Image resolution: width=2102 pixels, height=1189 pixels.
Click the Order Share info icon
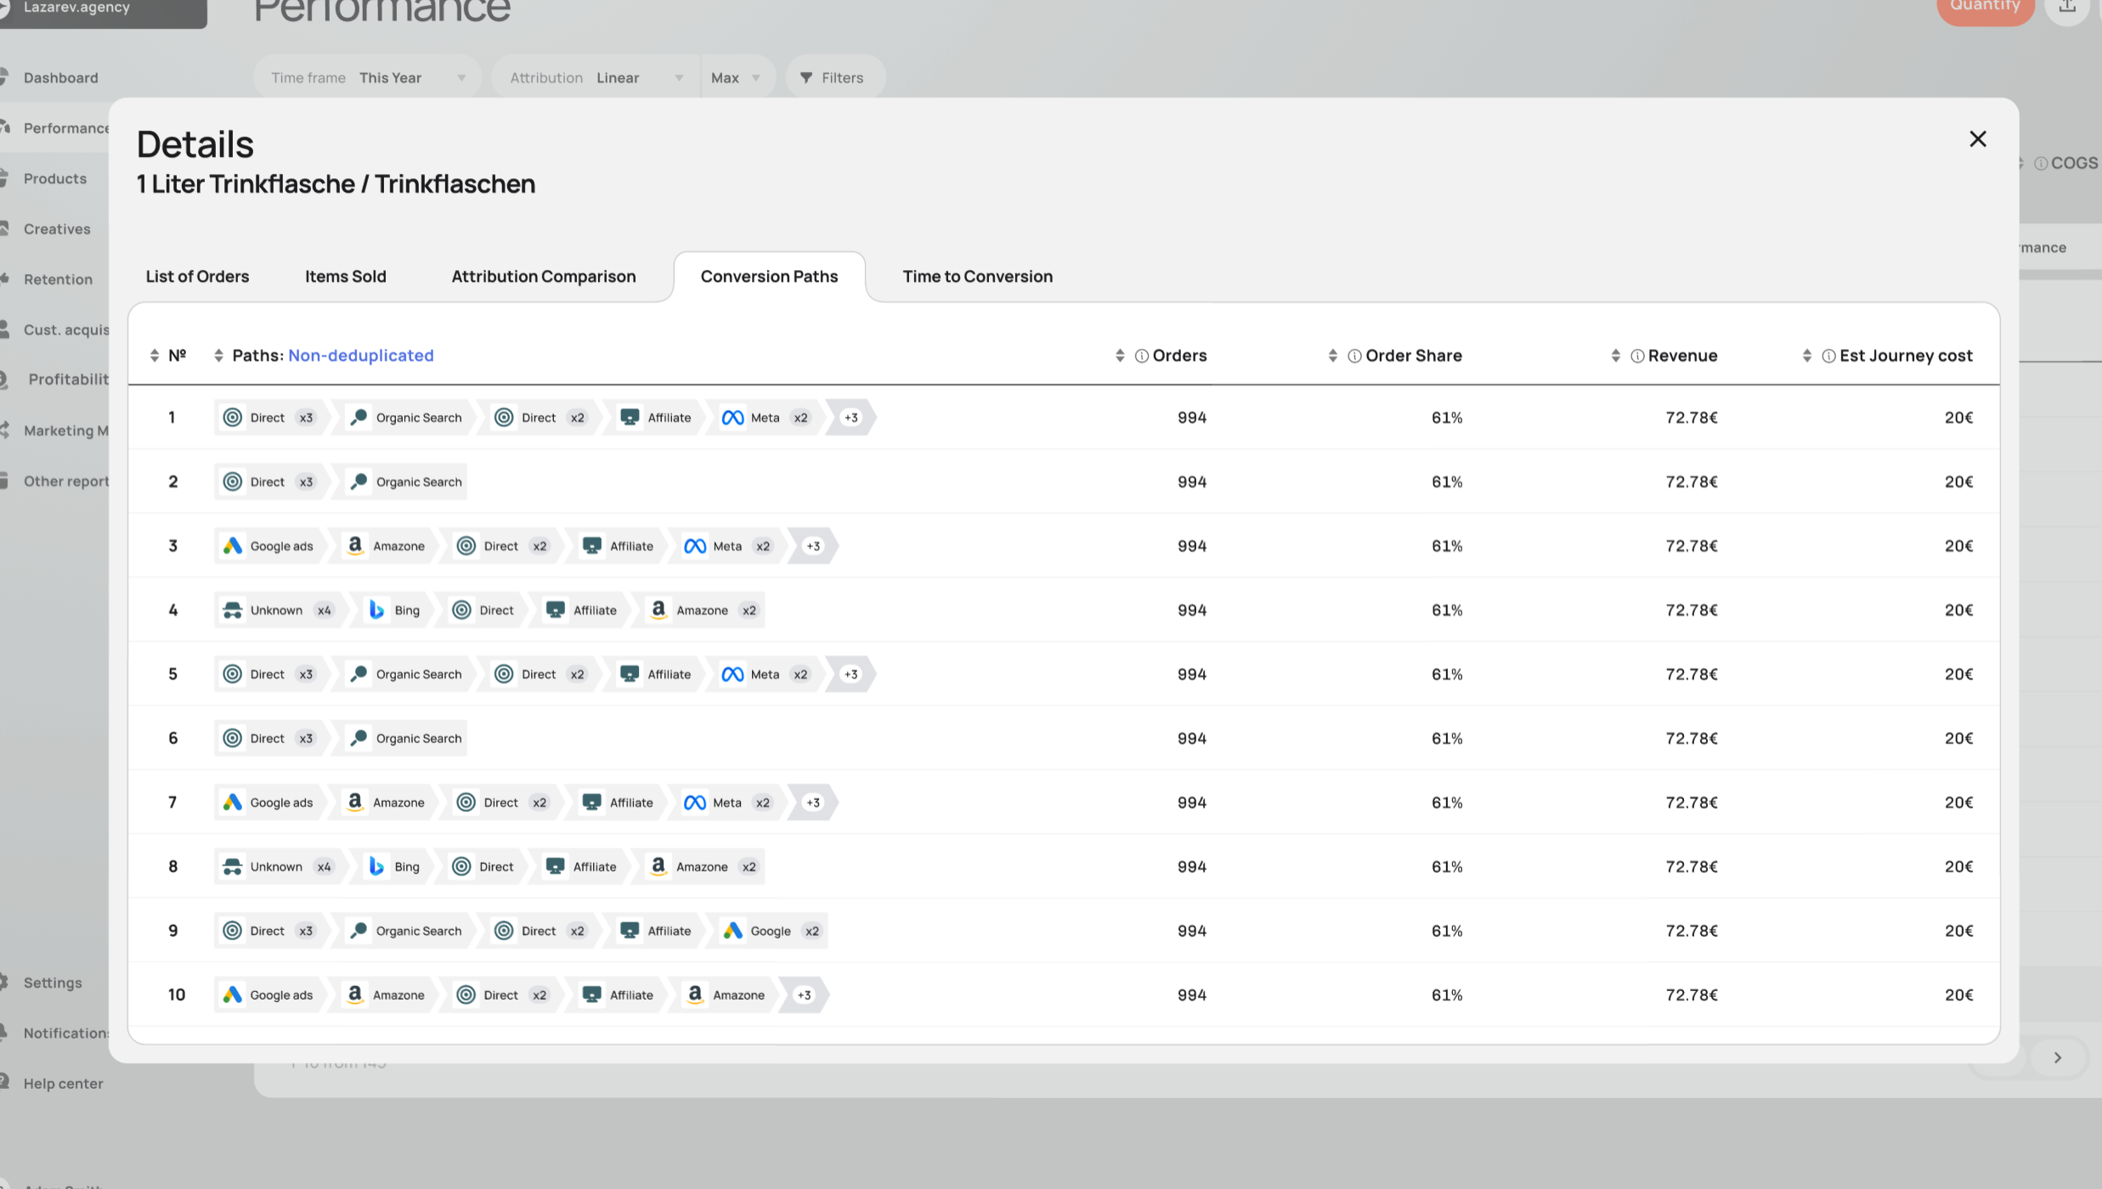pos(1355,356)
